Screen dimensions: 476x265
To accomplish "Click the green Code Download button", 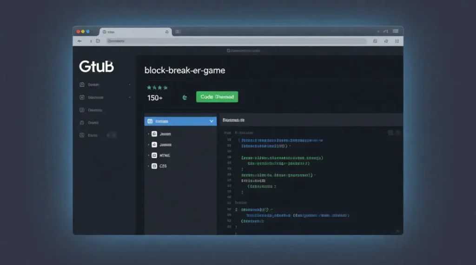I will (217, 97).
